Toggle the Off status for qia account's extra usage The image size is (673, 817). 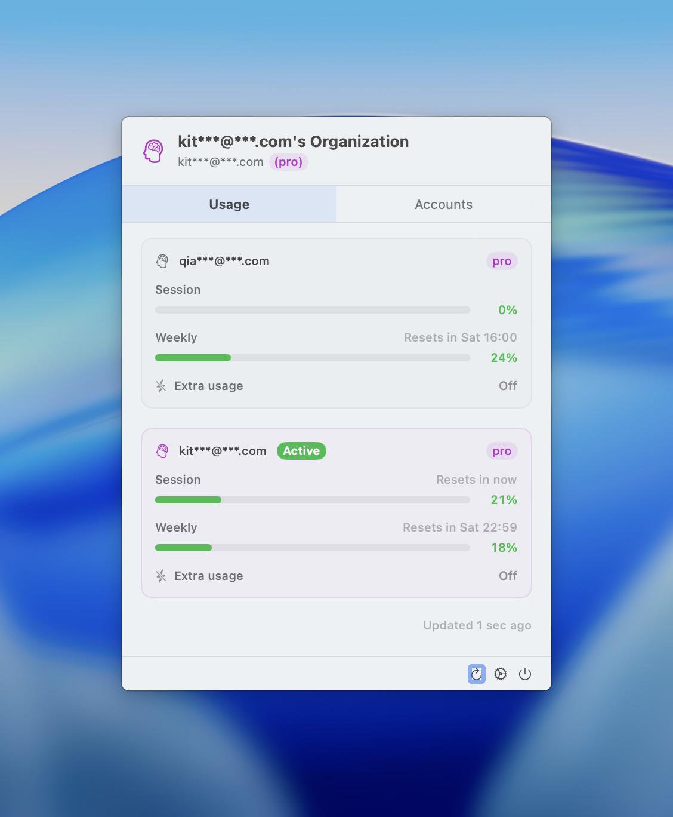508,386
